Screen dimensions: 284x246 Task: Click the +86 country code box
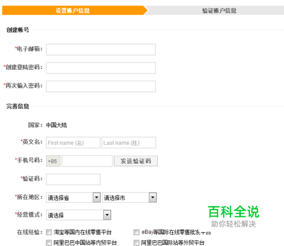point(53,161)
